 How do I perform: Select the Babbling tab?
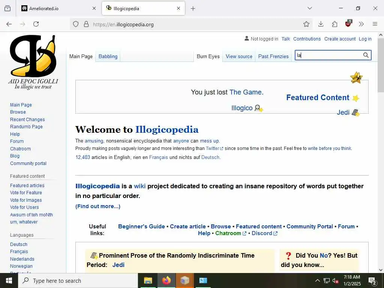[108, 56]
